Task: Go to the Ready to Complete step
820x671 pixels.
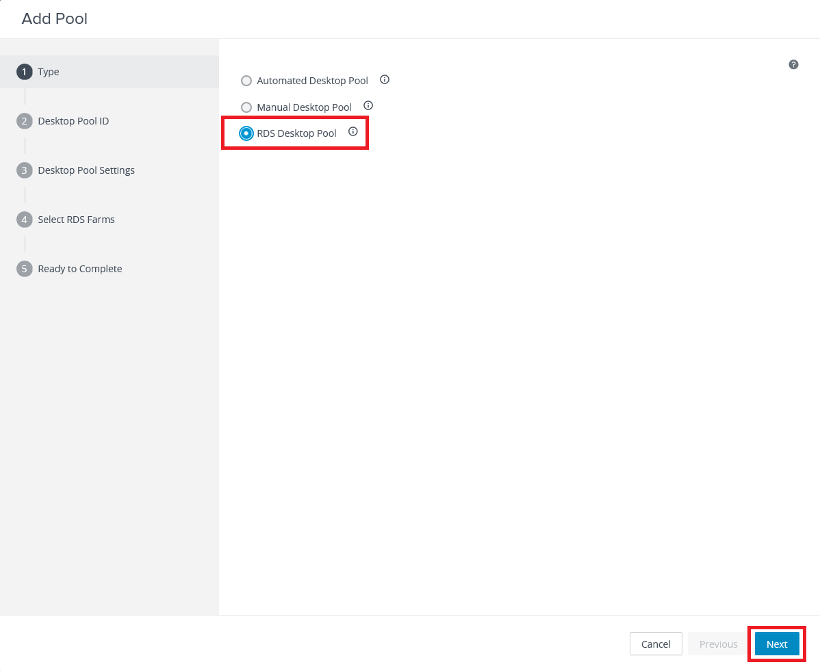Action: tap(80, 269)
